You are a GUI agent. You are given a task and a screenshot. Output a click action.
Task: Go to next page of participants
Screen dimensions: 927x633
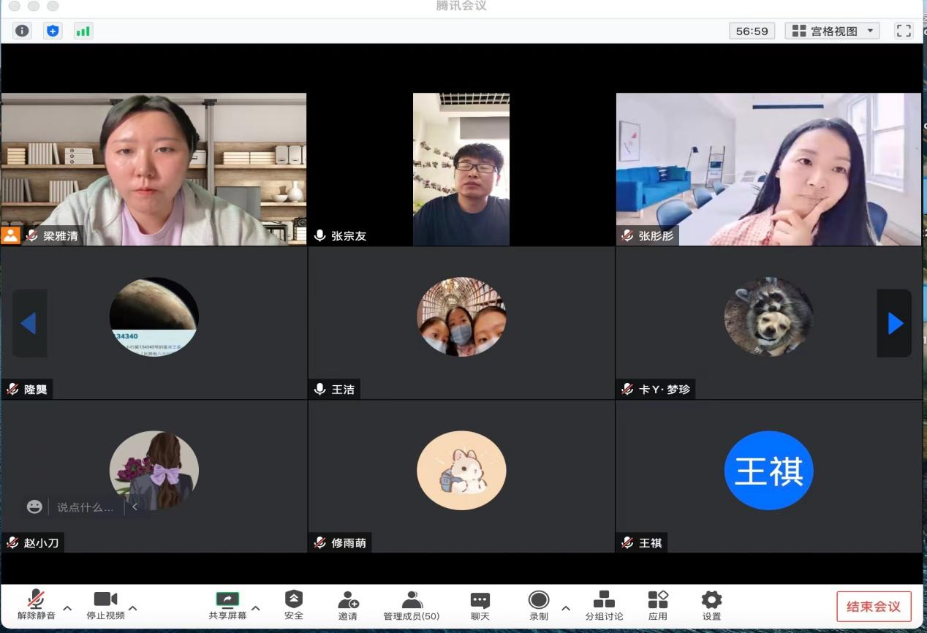tap(895, 323)
